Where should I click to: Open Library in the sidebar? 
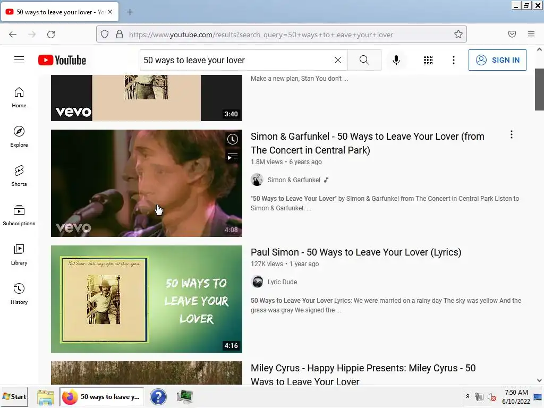coord(19,254)
